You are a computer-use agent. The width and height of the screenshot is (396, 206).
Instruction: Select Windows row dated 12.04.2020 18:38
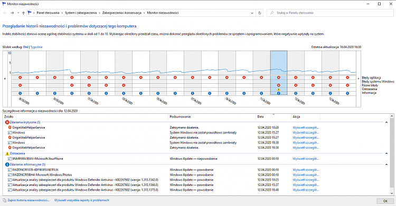197,143
